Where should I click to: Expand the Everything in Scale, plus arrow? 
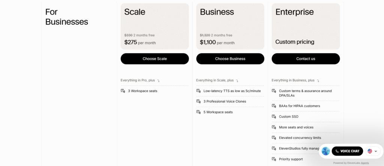(x=237, y=81)
